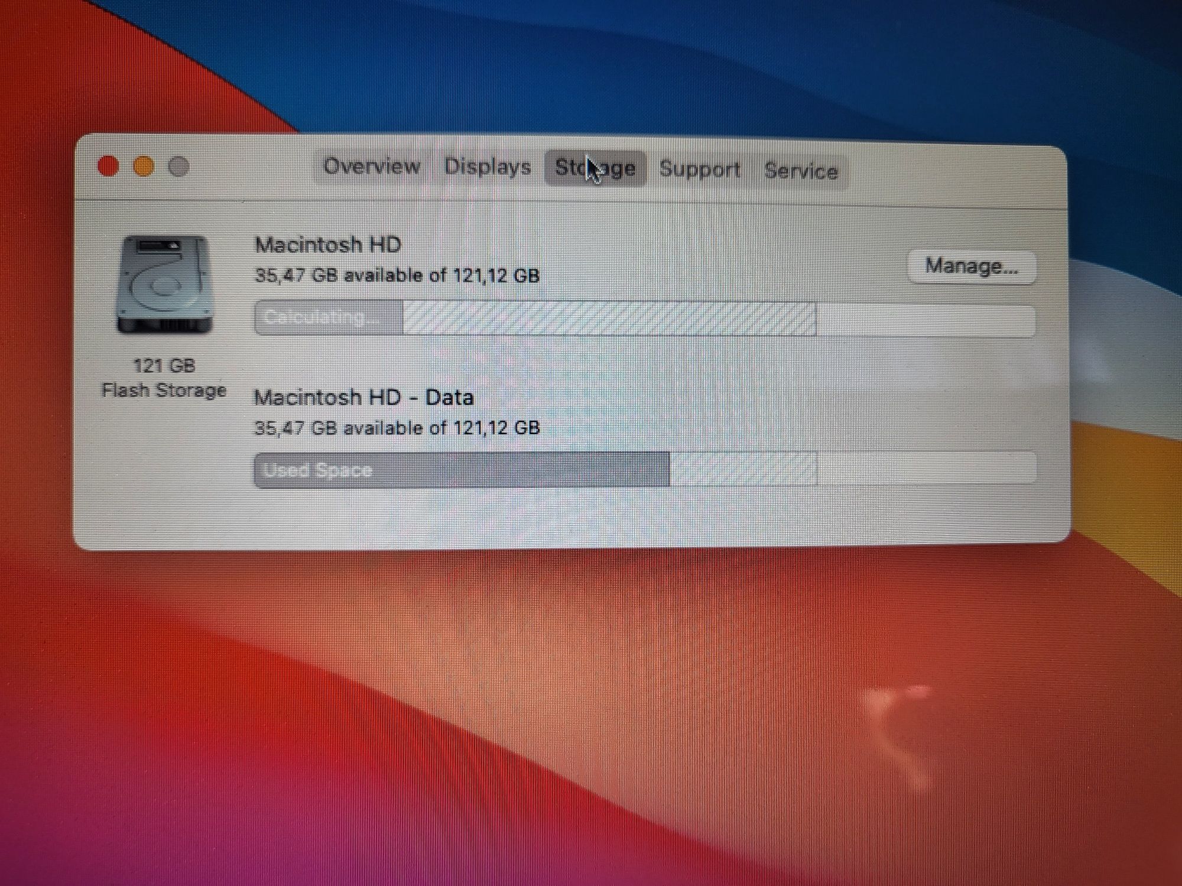
Task: Switch to the Overview tab
Action: [x=372, y=166]
